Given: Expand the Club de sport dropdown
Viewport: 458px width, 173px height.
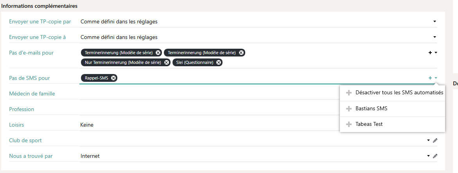Looking at the screenshot, I should 429,140.
